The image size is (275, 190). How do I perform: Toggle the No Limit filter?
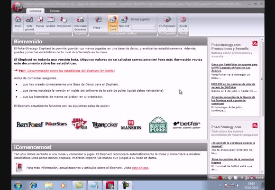[x=124, y=22]
